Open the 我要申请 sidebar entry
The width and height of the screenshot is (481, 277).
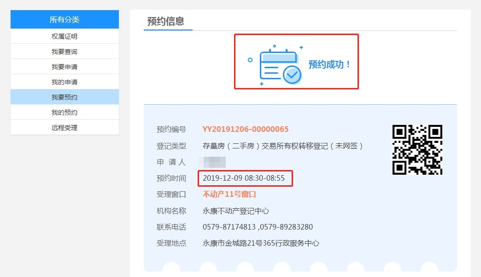click(65, 67)
